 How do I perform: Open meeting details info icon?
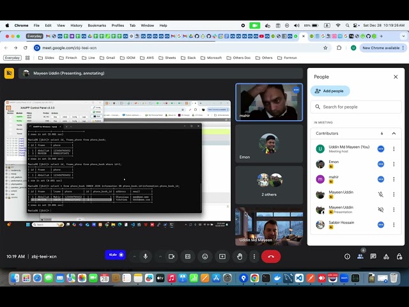click(x=347, y=256)
